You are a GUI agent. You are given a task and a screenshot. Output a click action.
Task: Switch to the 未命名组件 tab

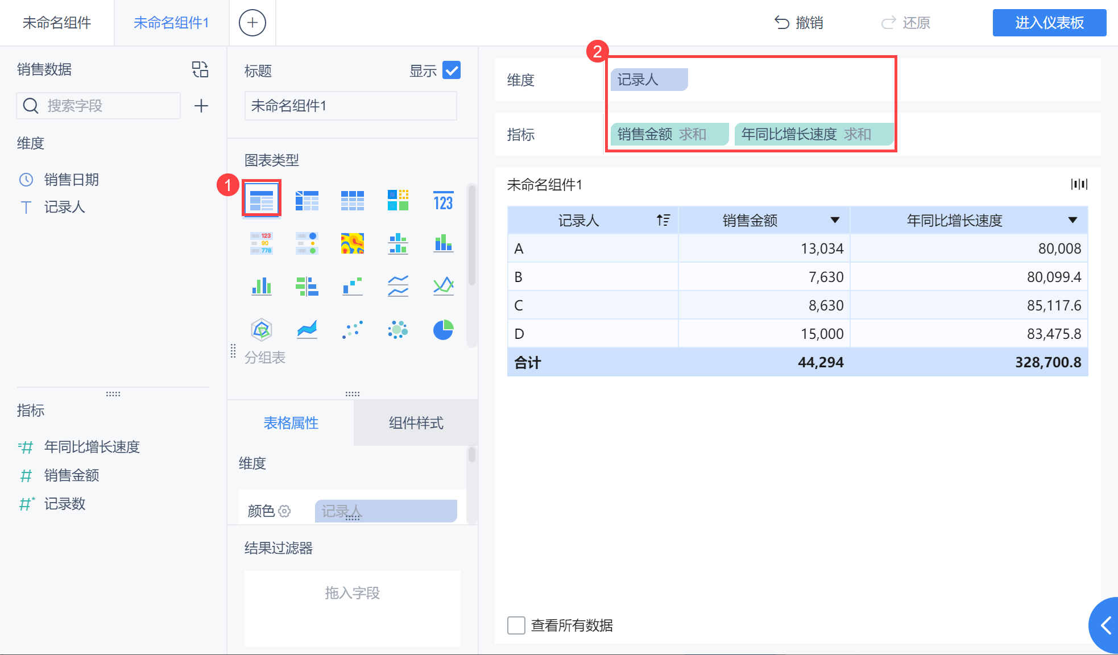[x=57, y=23]
